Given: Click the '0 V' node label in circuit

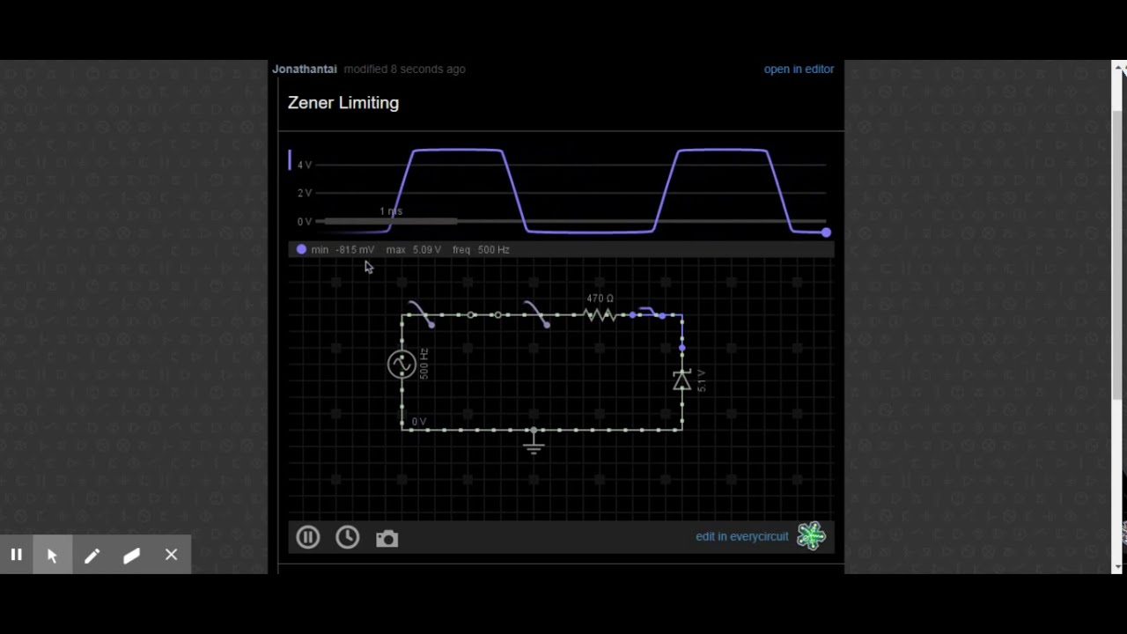Looking at the screenshot, I should (x=419, y=422).
